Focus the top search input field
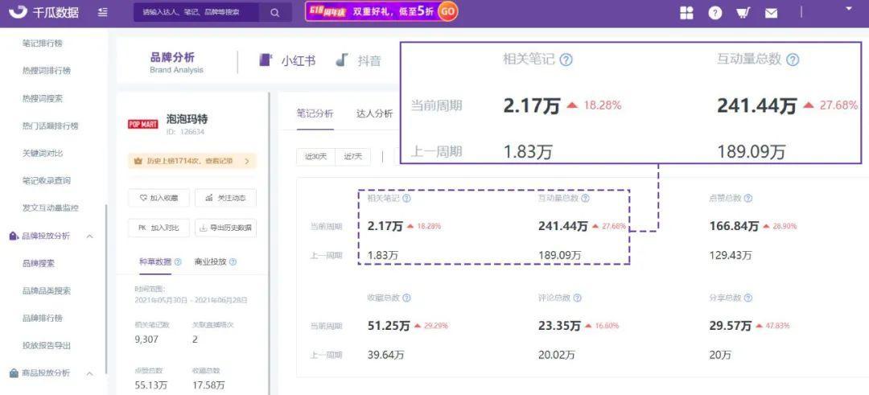 [197, 12]
